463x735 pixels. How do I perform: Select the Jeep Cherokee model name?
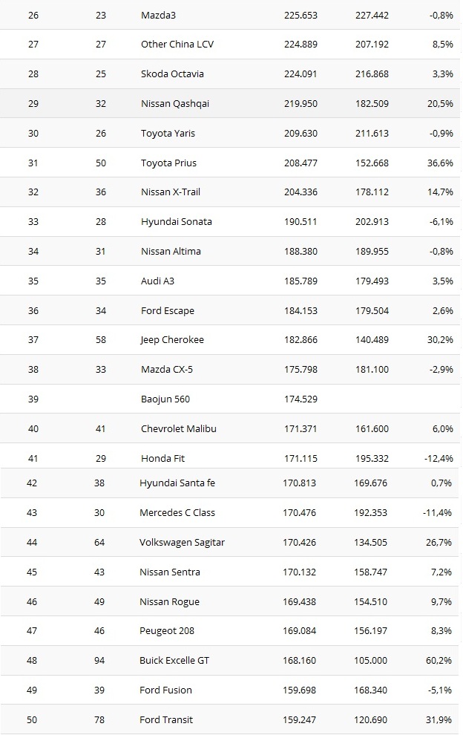point(172,339)
